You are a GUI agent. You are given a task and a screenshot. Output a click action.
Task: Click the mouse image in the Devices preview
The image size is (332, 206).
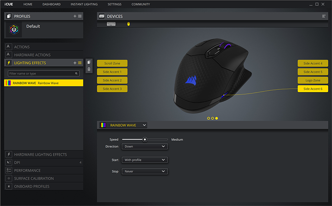[x=213, y=76]
